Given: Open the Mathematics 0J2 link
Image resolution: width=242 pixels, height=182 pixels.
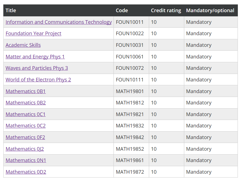Looking at the screenshot, I should [x=25, y=149].
